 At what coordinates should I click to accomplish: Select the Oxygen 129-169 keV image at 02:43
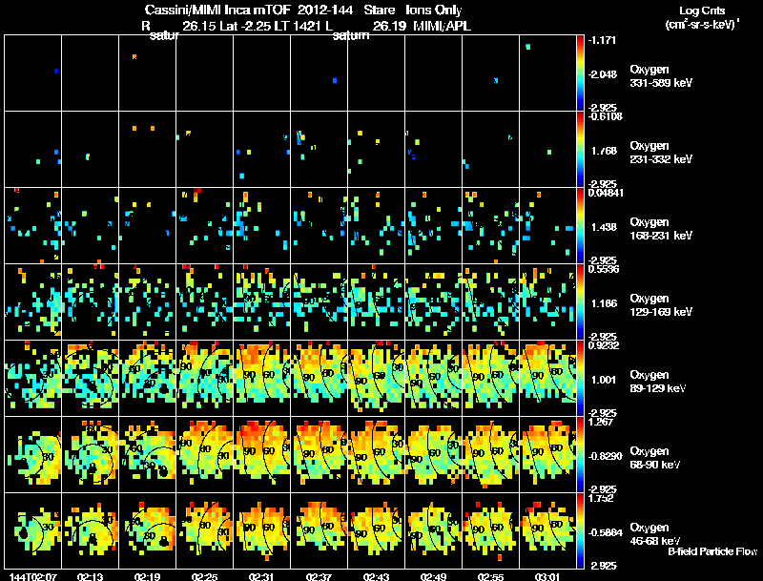click(x=376, y=301)
